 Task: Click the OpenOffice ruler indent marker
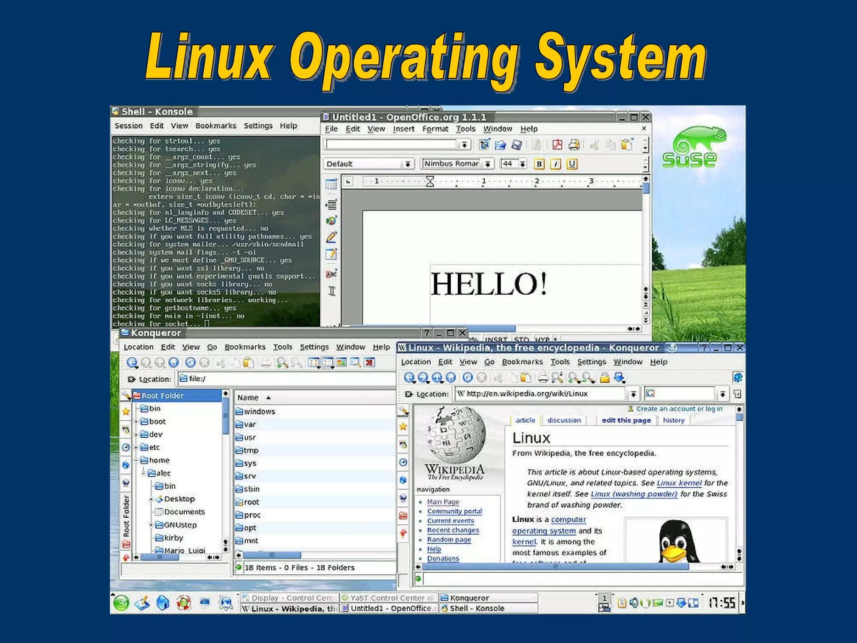[430, 181]
